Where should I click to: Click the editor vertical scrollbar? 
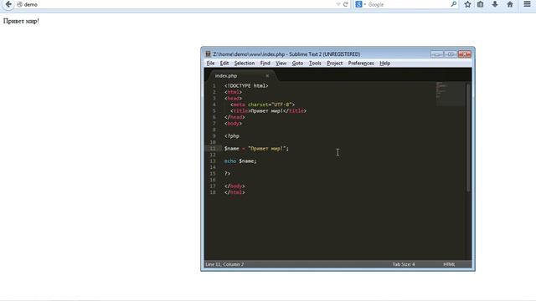[x=468, y=137]
